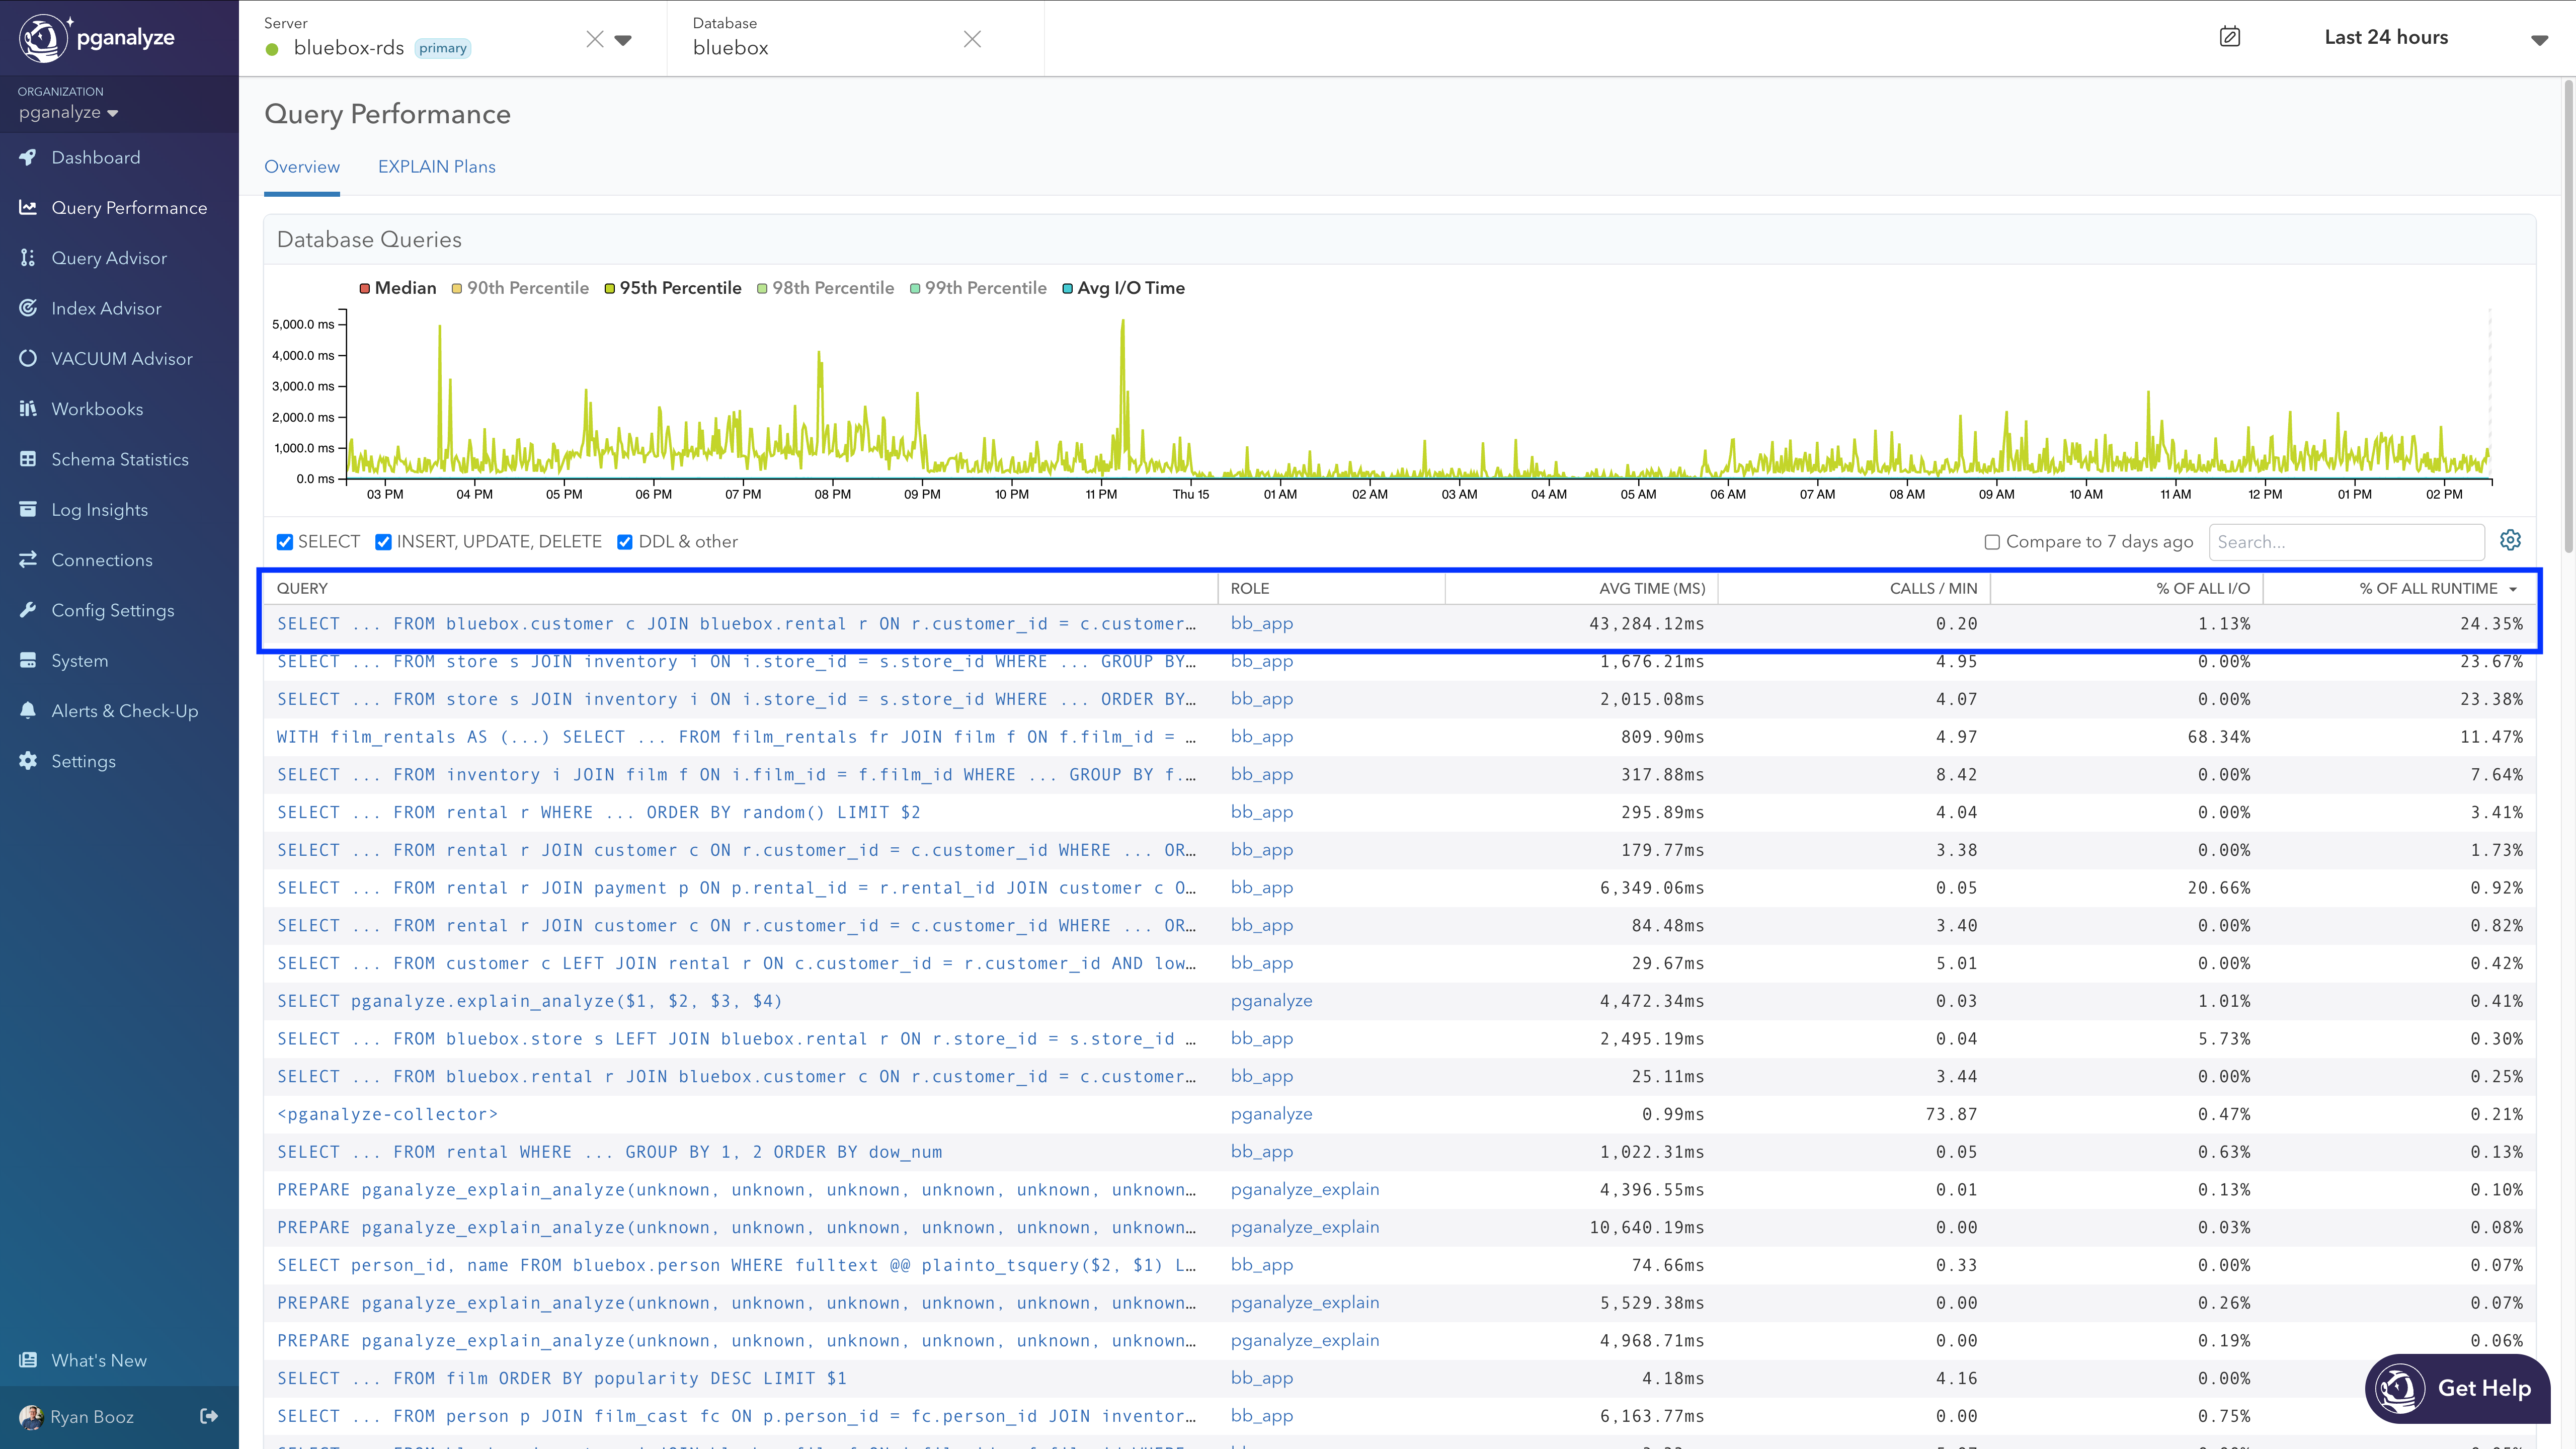
Task: Open Settings in the sidebar
Action: [83, 761]
